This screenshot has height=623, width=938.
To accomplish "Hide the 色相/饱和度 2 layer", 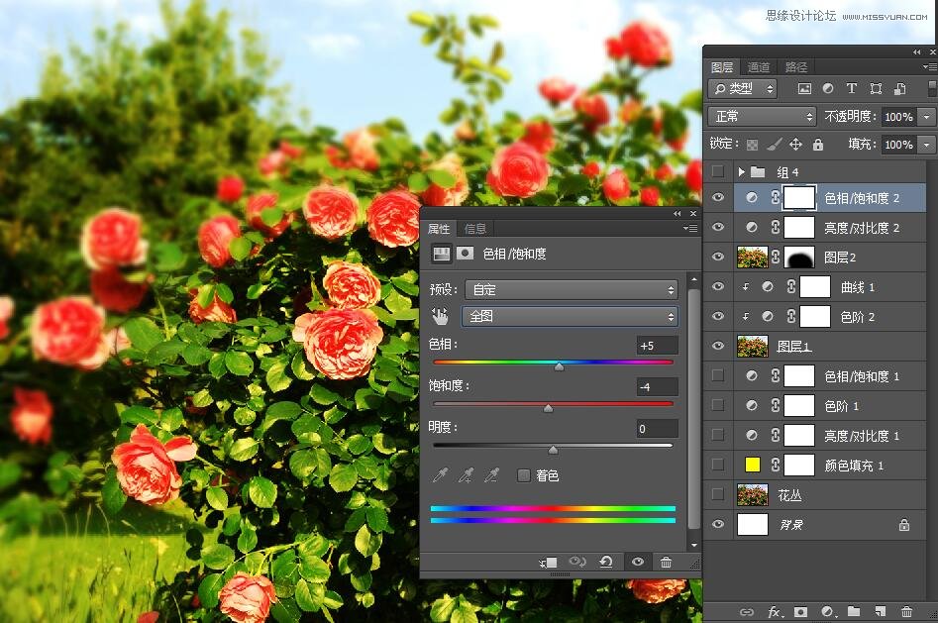I will 718,197.
